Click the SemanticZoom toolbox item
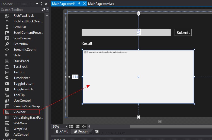This screenshot has width=212, height=140. coord(24,50)
